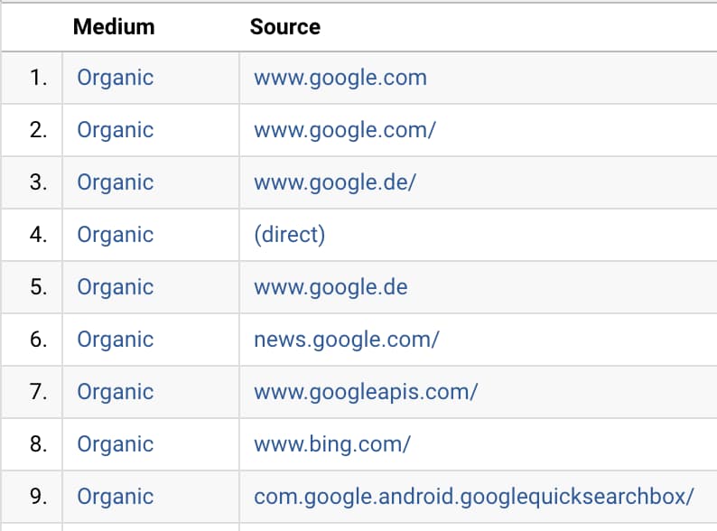Select www.bing.com/ source entry
Image resolution: width=717 pixels, height=531 pixels.
(332, 444)
